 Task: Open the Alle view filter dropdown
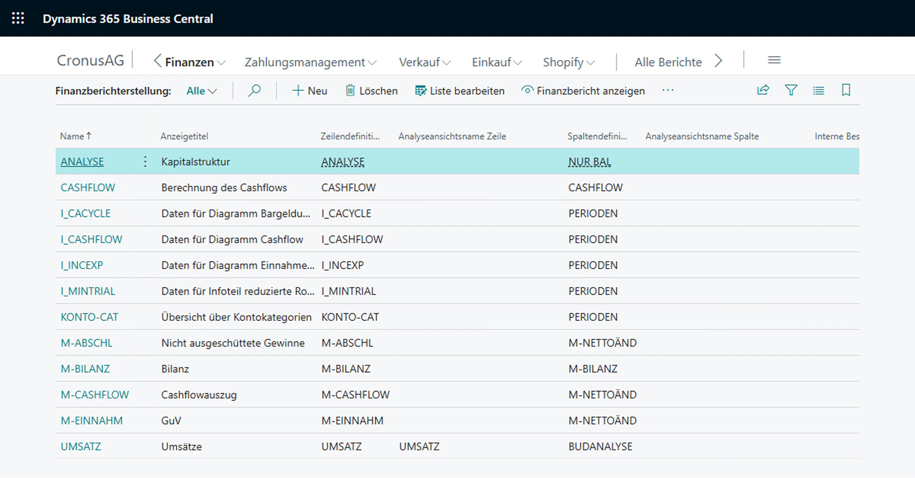click(x=202, y=90)
